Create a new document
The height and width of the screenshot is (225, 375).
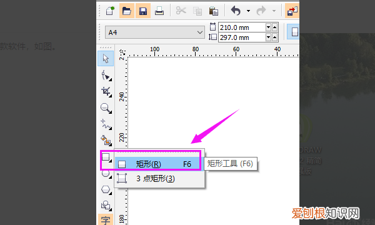(x=110, y=11)
